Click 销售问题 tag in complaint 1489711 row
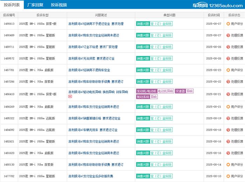 pos(143,47)
